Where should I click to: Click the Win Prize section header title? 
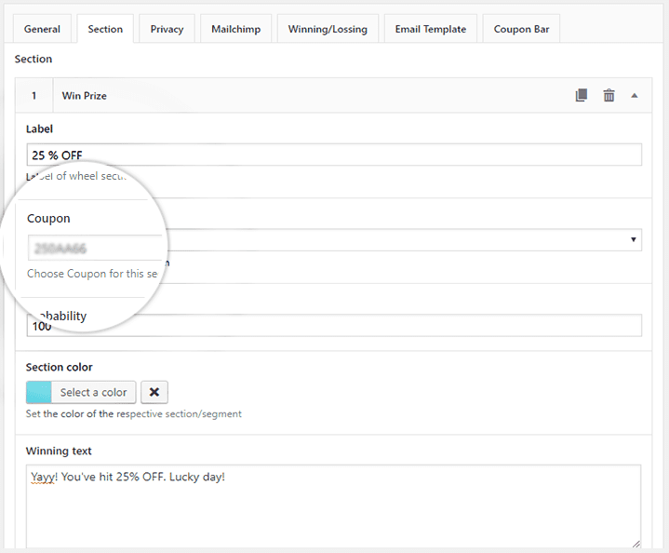pyautogui.click(x=84, y=95)
